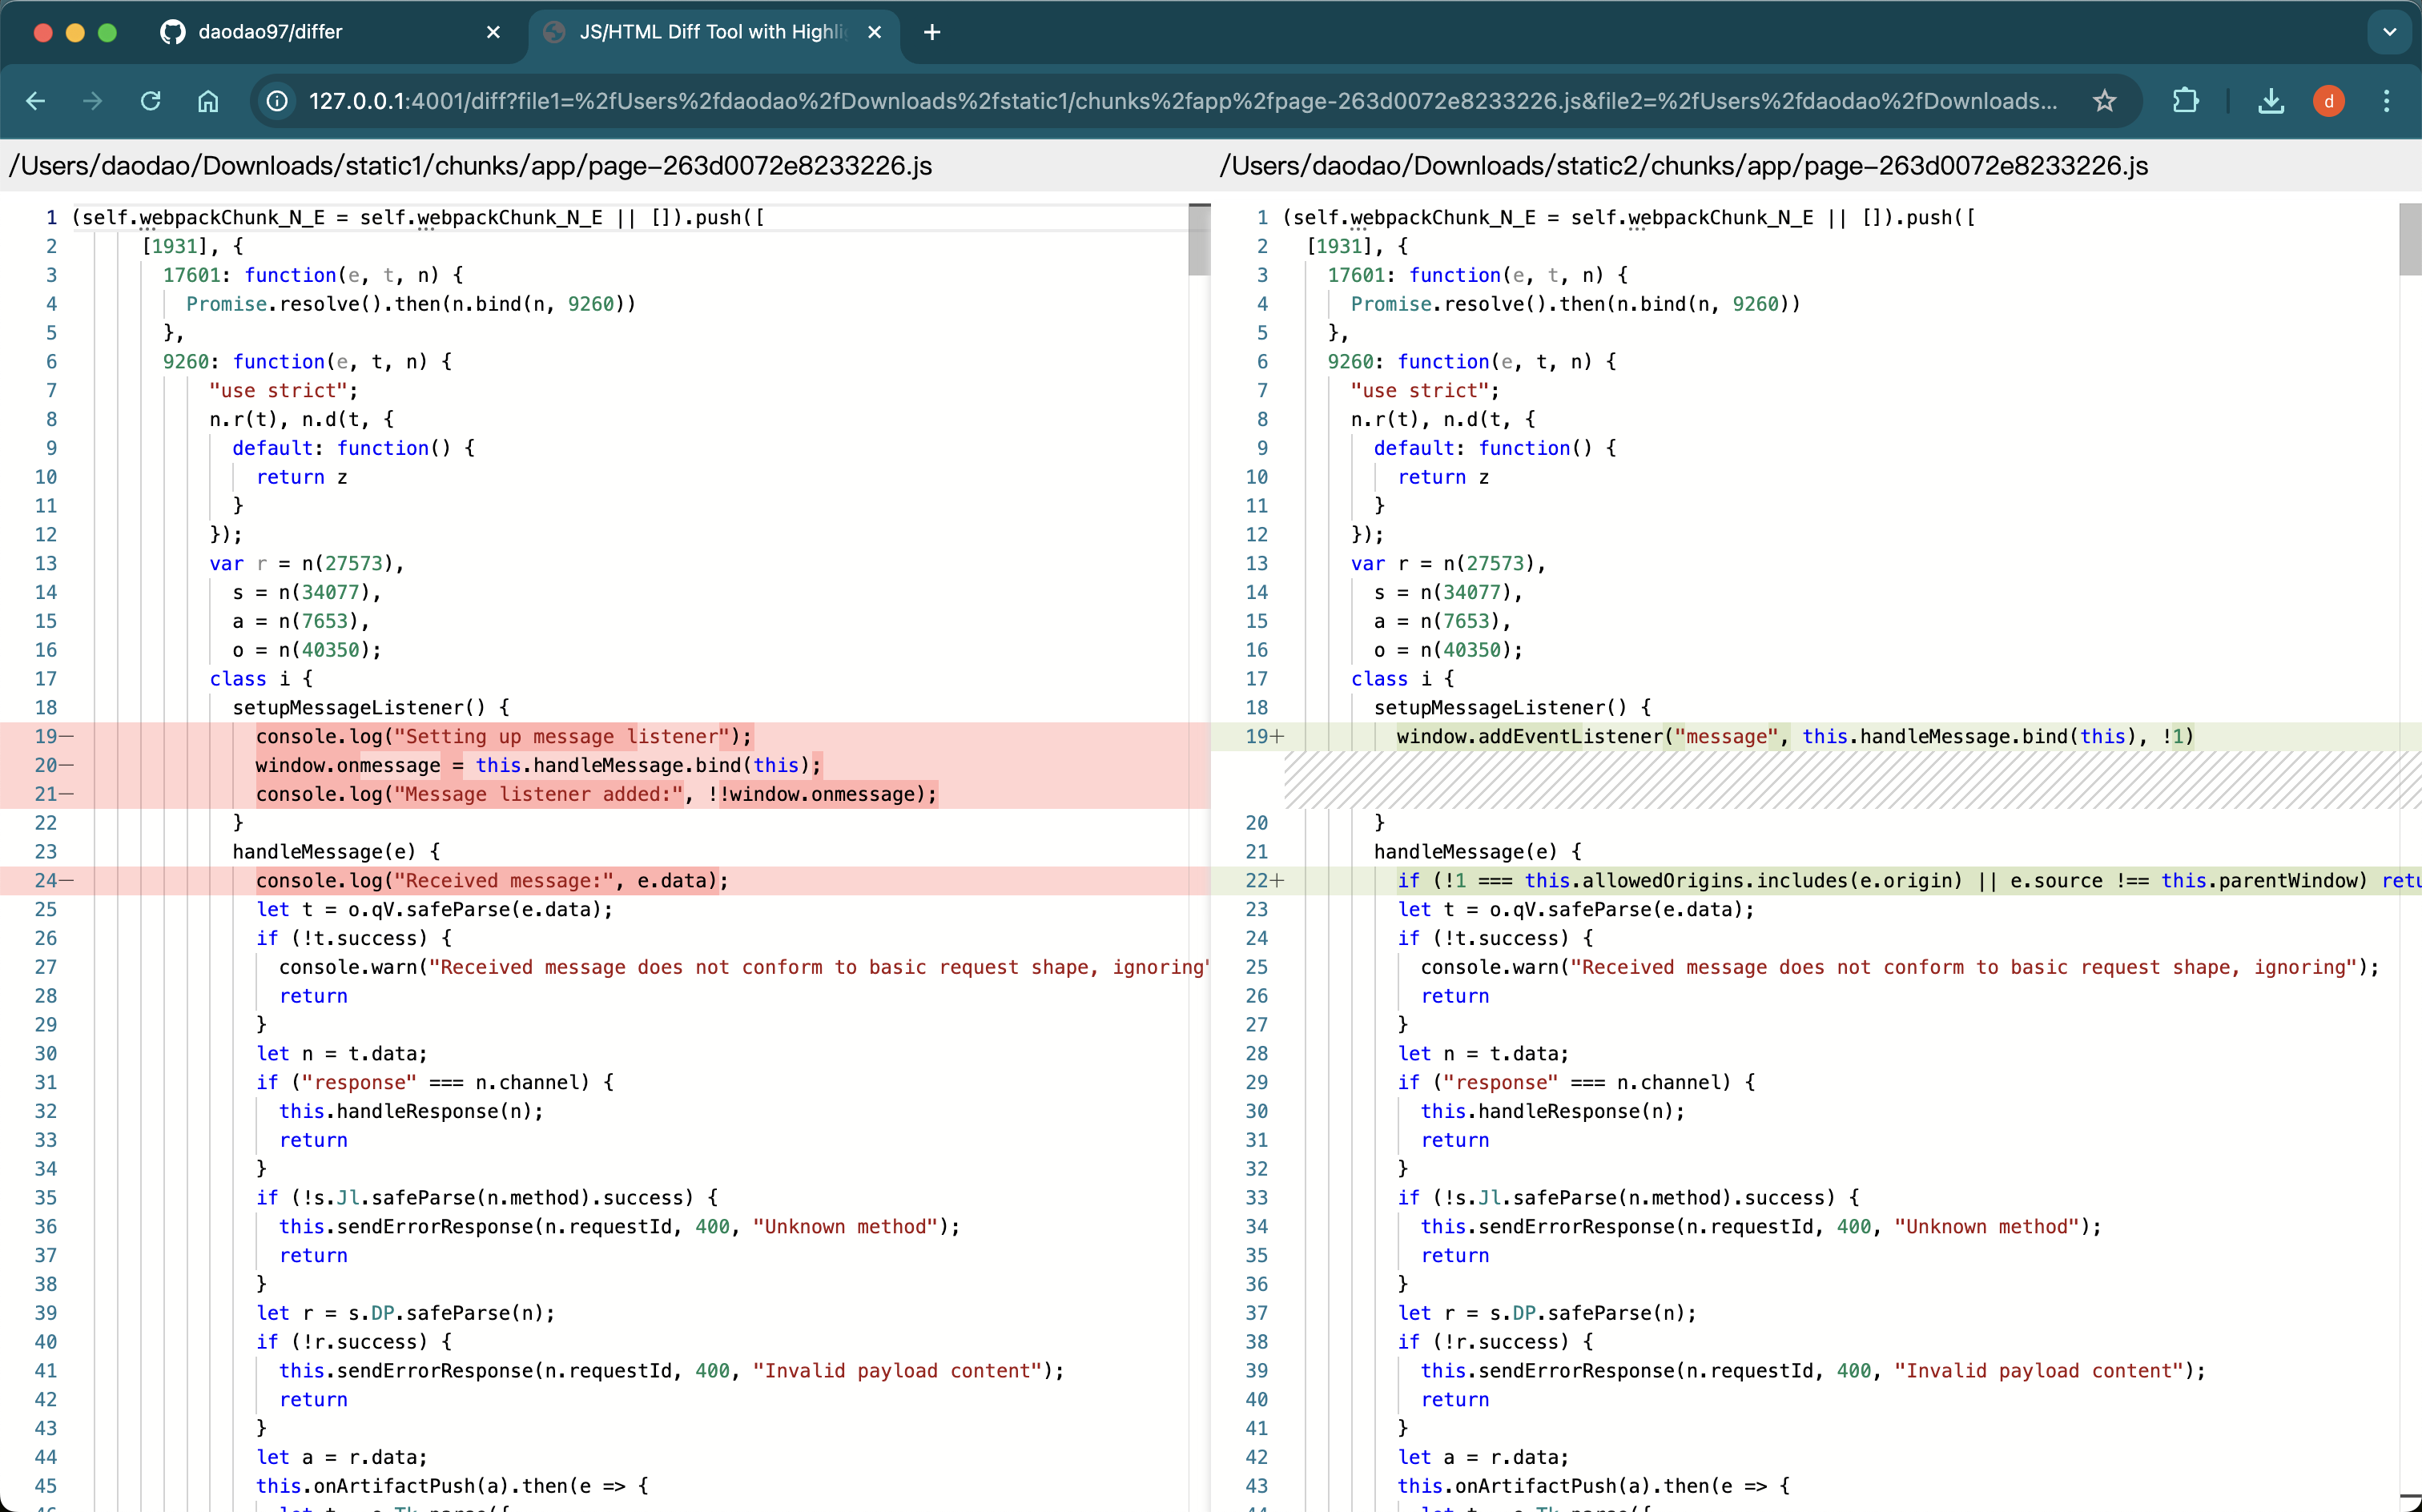This screenshot has height=1512, width=2422.
Task: Click the browser back arrow
Action: tap(36, 101)
